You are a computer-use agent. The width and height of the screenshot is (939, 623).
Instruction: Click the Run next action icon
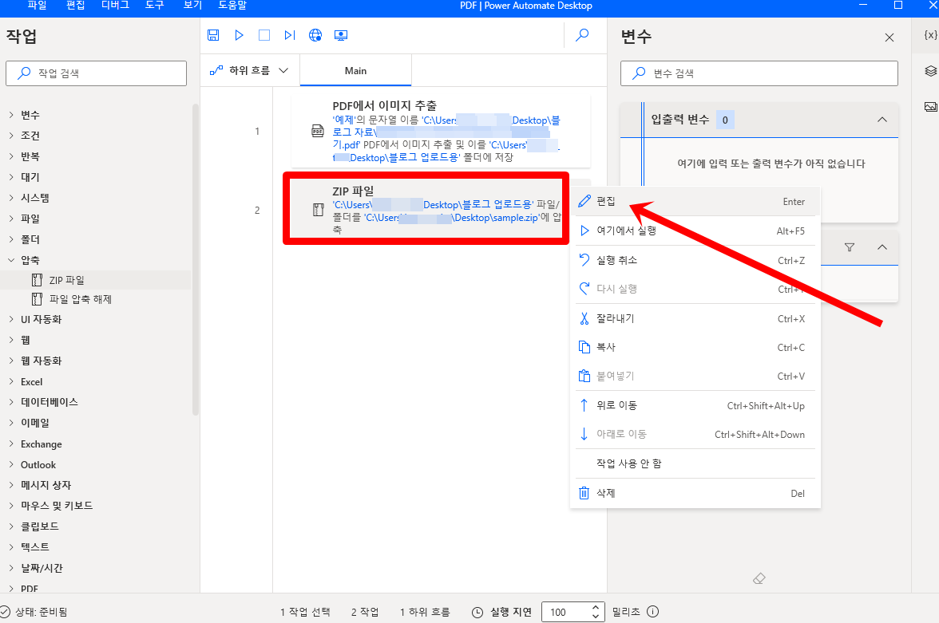coord(289,34)
